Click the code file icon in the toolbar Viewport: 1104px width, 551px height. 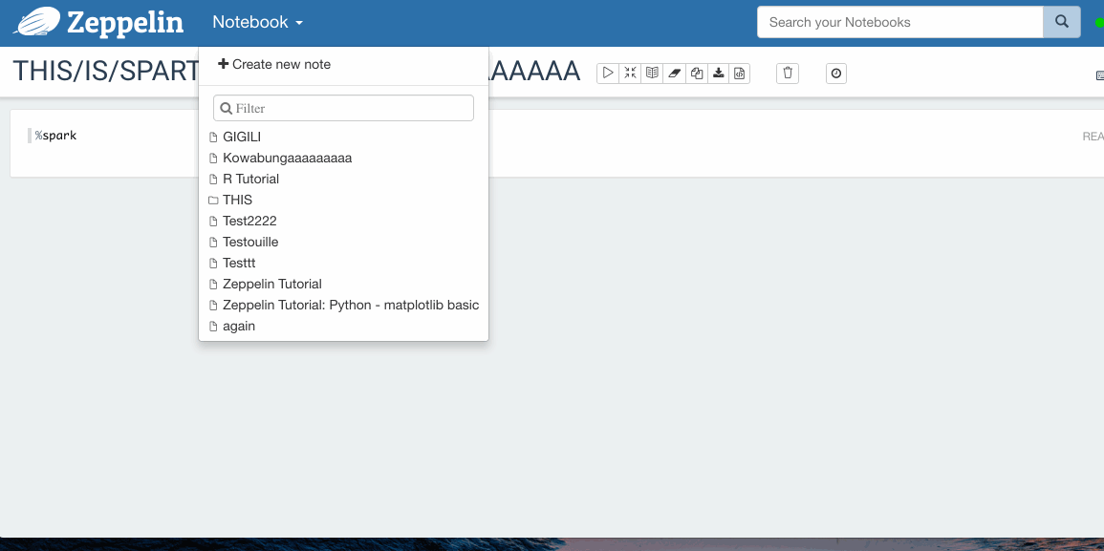click(x=739, y=74)
